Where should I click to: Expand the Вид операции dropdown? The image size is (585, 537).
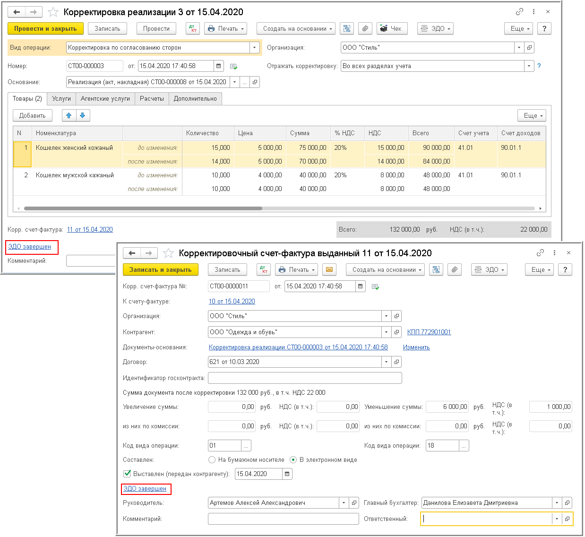(x=255, y=48)
